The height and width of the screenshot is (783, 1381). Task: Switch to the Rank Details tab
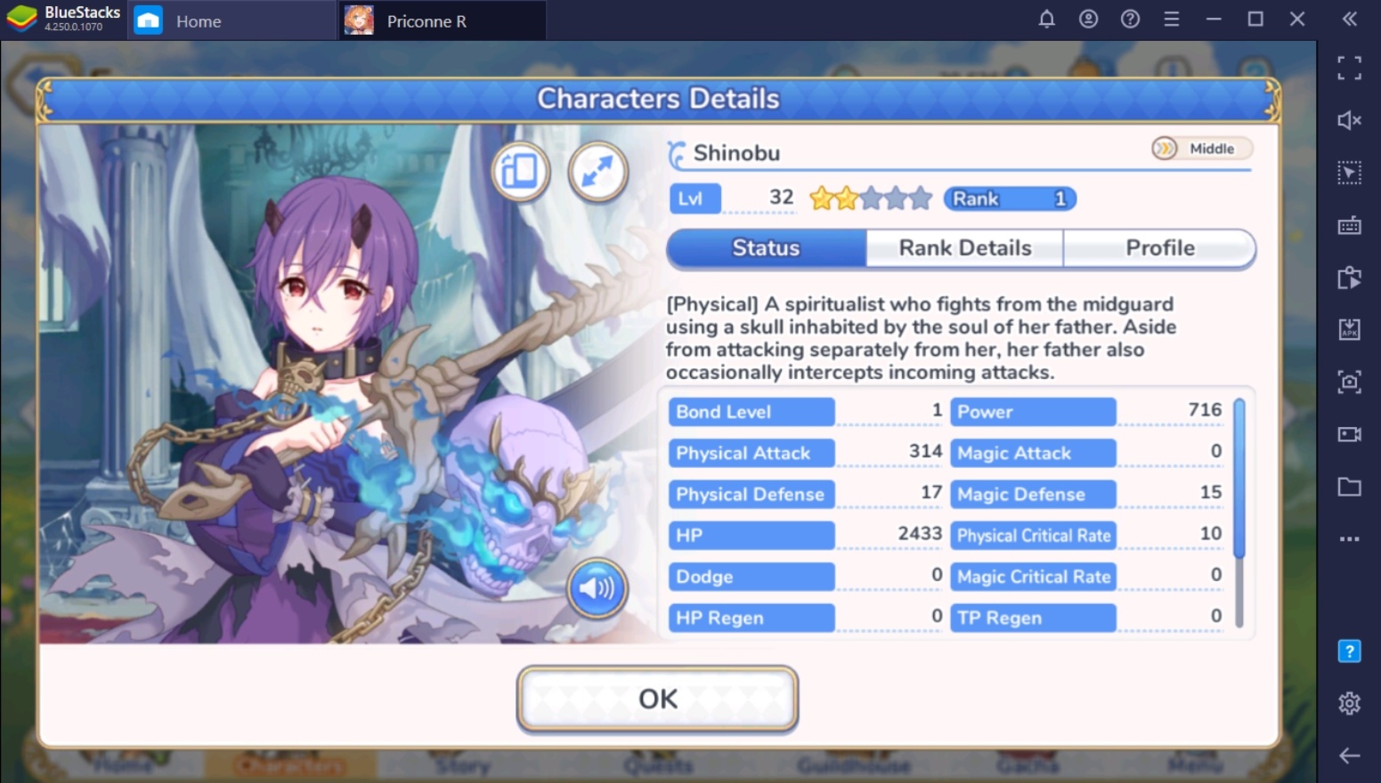tap(965, 248)
